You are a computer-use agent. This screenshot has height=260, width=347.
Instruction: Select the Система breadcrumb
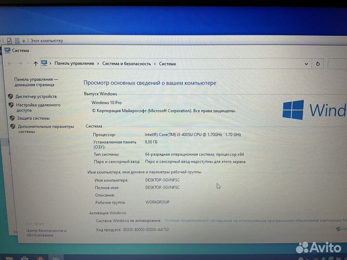pos(167,64)
